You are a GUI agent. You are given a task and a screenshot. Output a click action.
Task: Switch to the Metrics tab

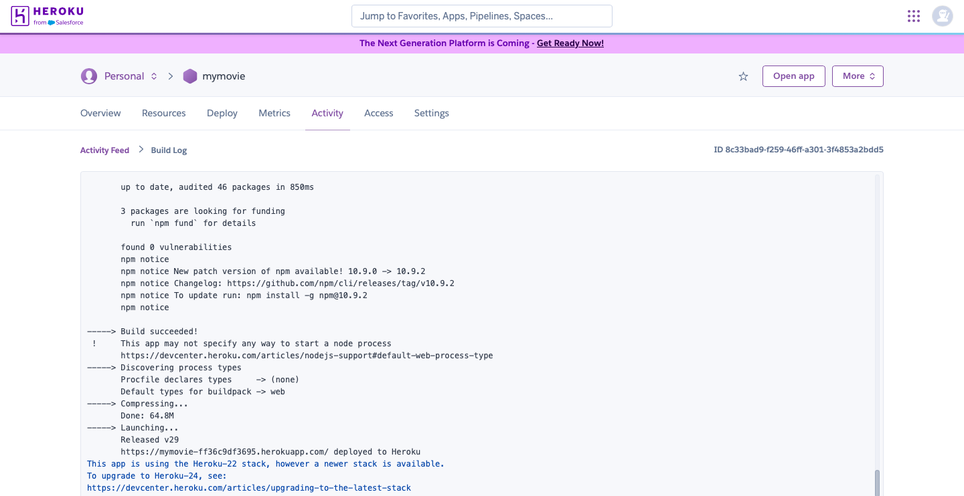click(x=274, y=113)
